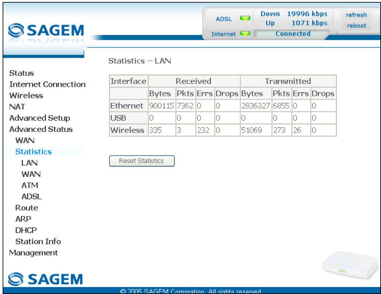Click the Statistics -- LAN heading
Image resolution: width=381 pixels, height=294 pixels.
139,61
